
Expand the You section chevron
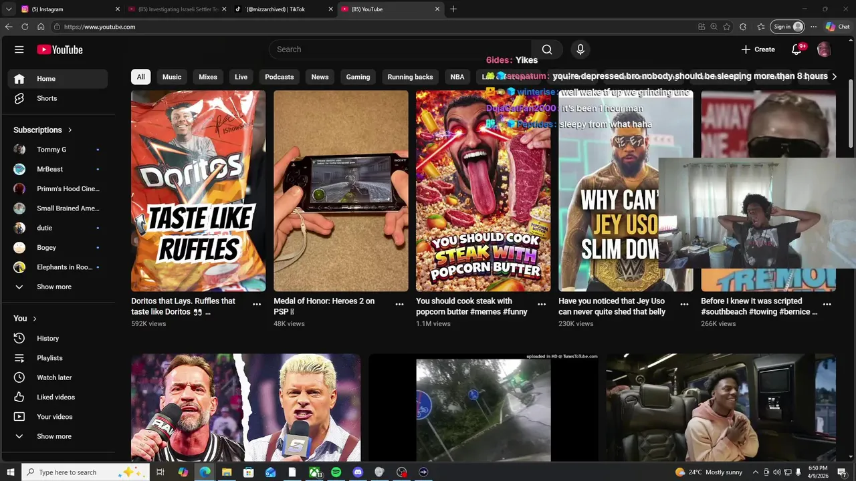tap(35, 319)
